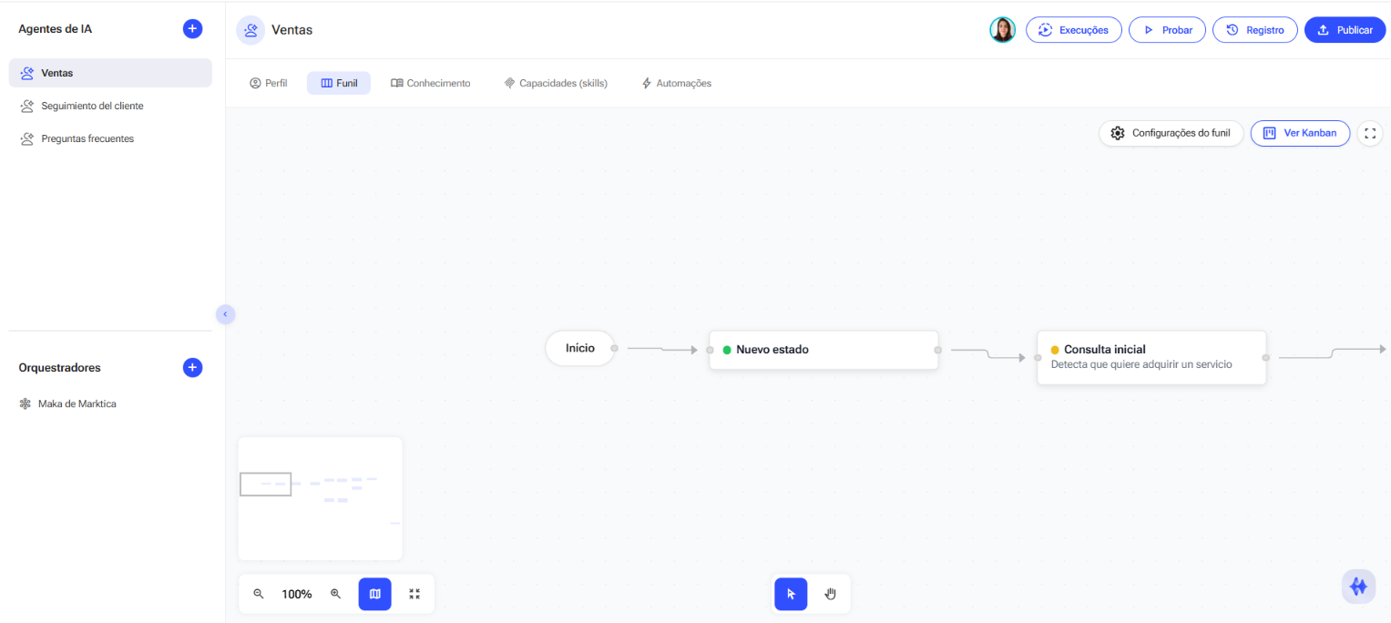Click Consulta inicial node's right output connector
Image resolution: width=1391 pixels, height=623 pixels.
(1266, 358)
